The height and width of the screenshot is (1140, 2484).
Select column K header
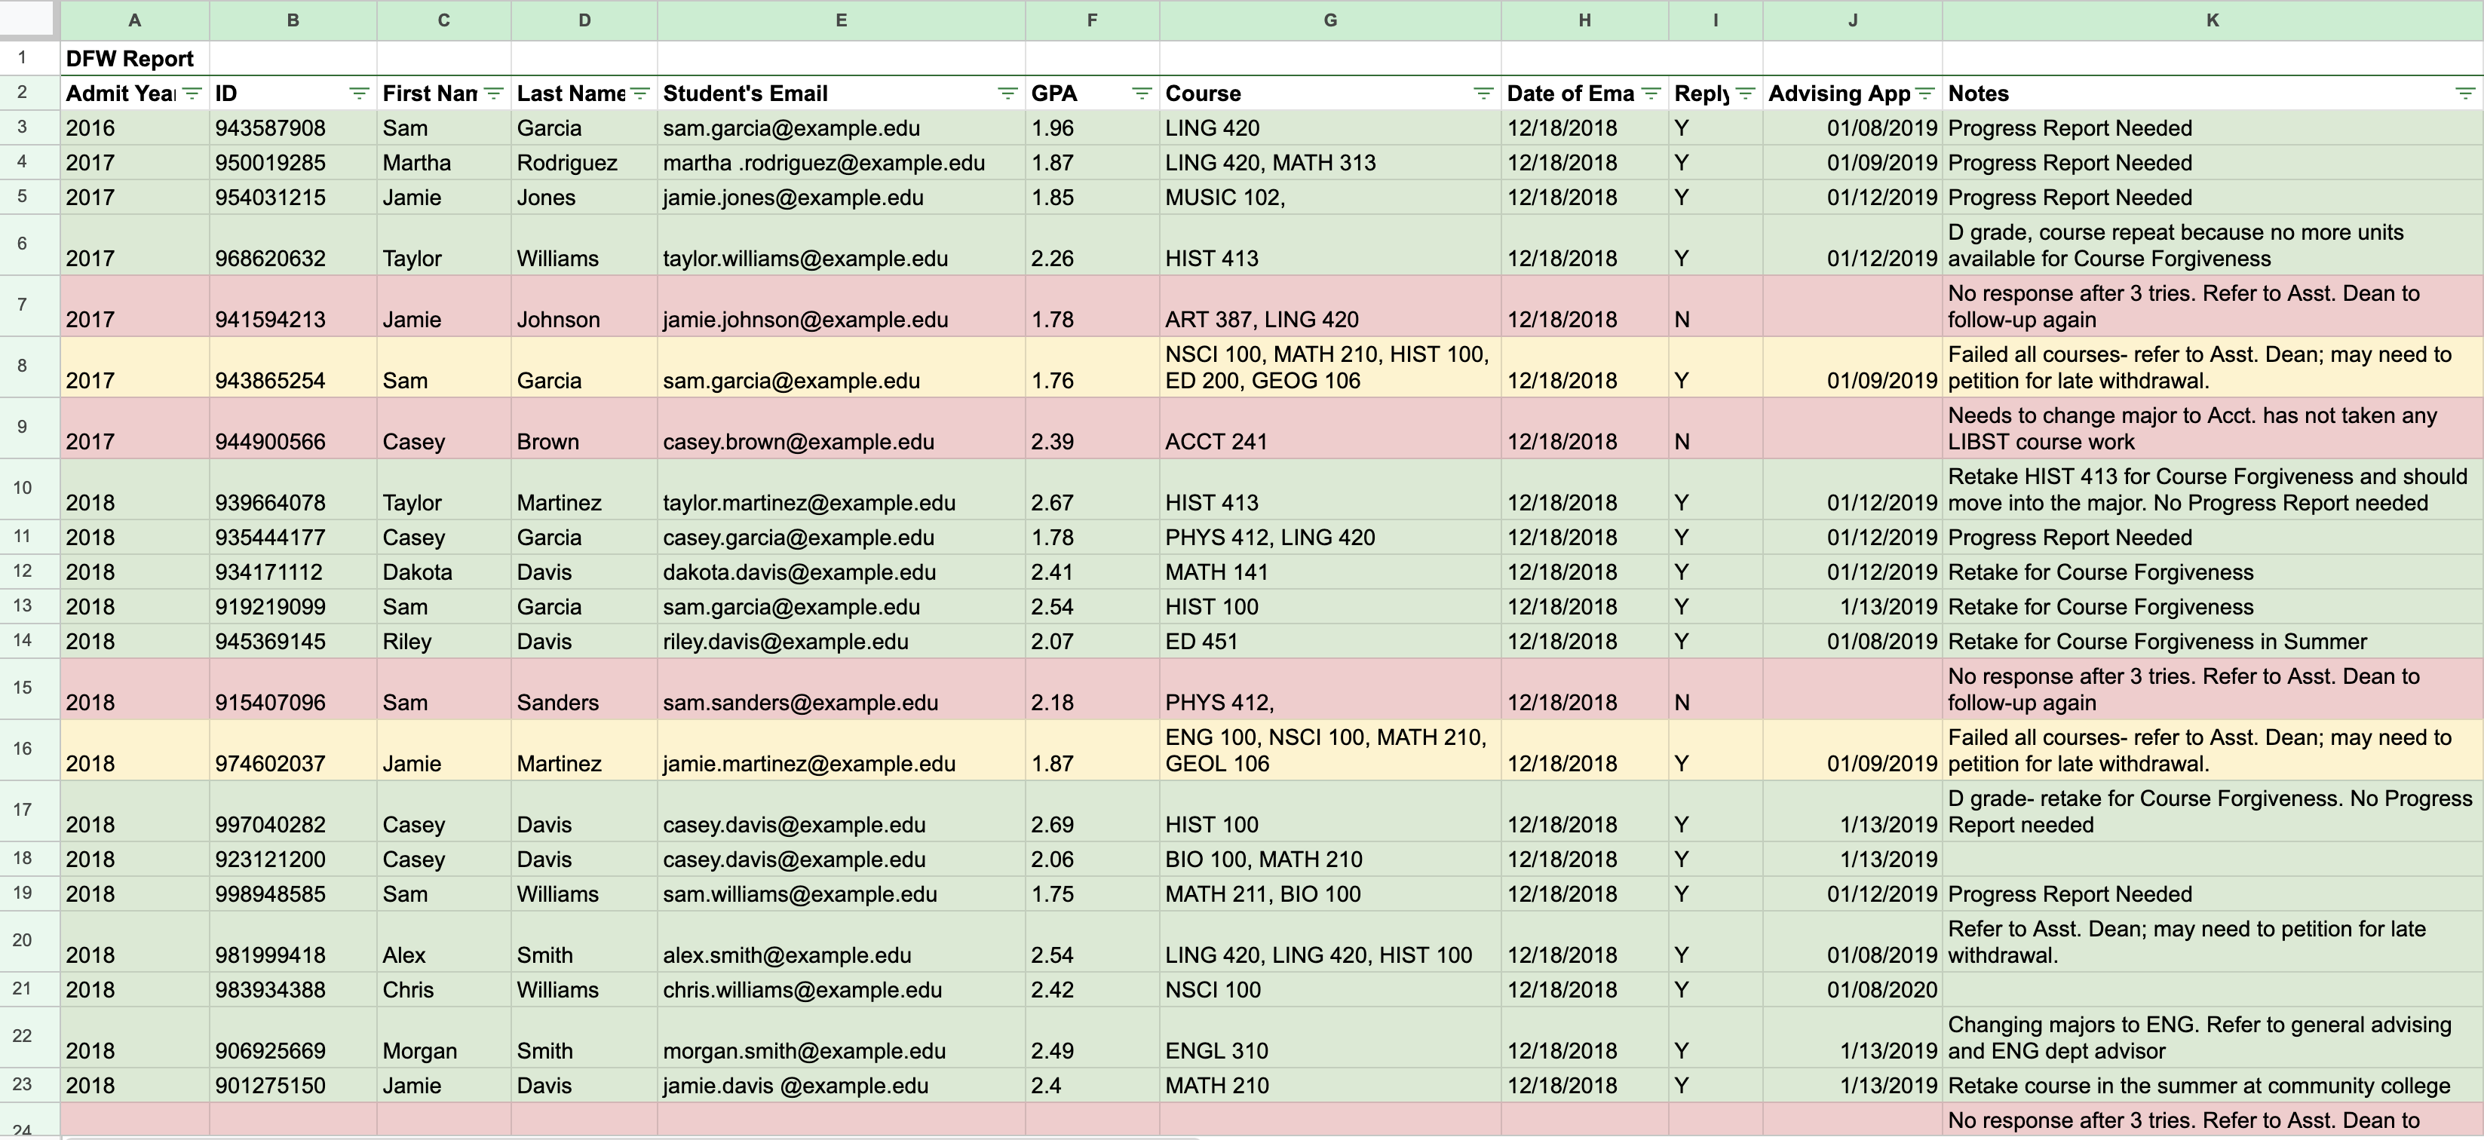point(2212,20)
